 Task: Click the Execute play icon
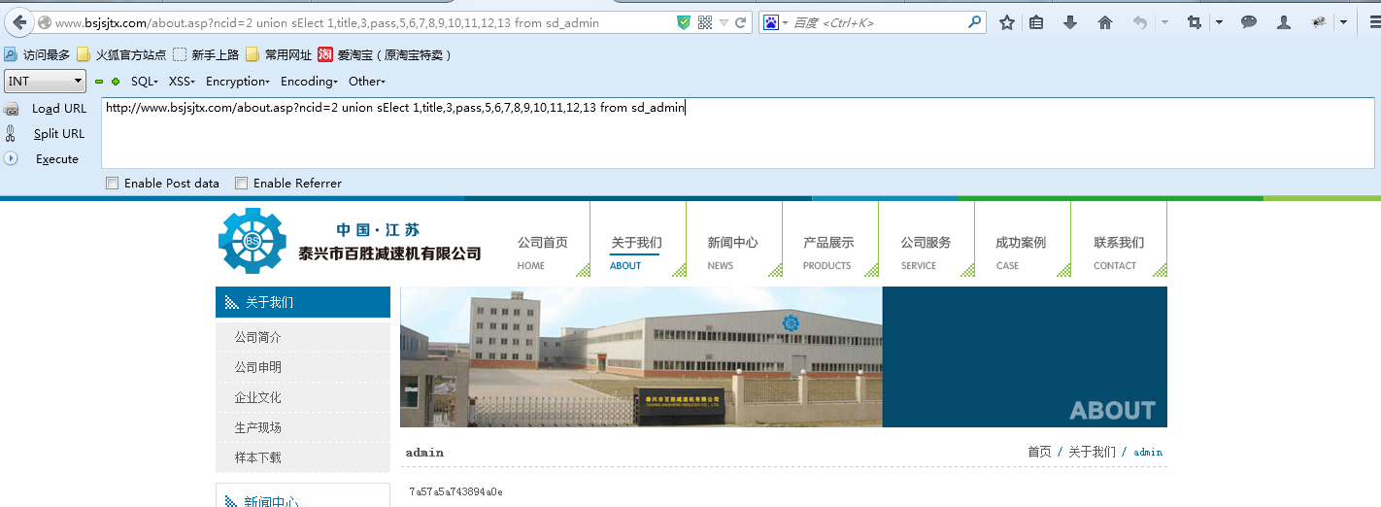coord(11,158)
